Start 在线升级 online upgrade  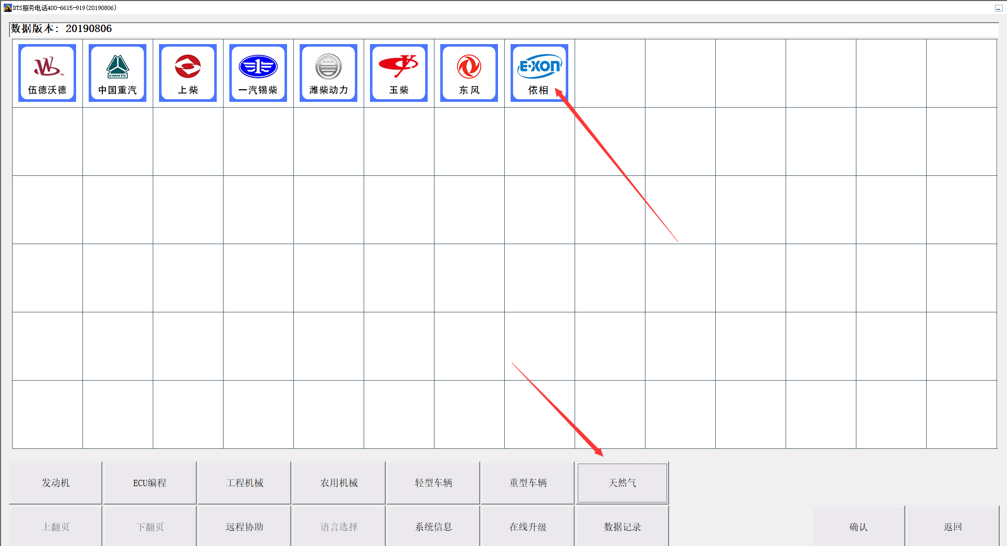pos(528,526)
